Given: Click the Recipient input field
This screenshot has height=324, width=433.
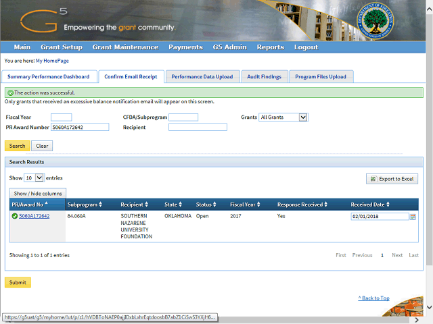Looking at the screenshot, I should [x=198, y=127].
